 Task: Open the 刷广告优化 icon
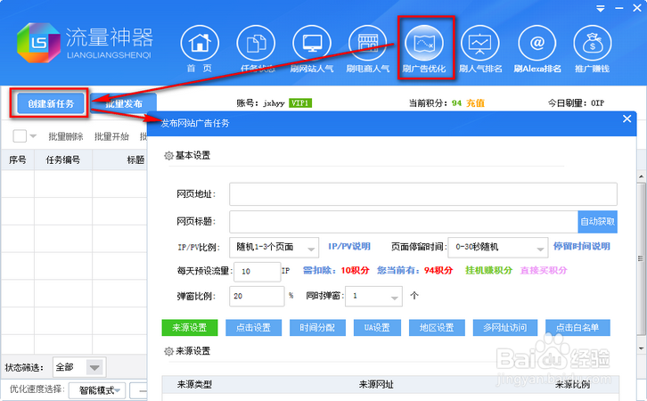click(x=424, y=44)
